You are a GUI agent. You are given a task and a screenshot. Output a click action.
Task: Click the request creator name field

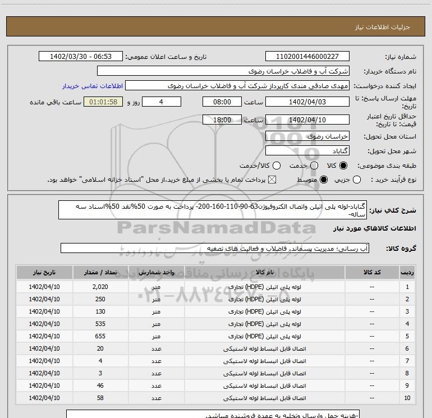coord(237,86)
